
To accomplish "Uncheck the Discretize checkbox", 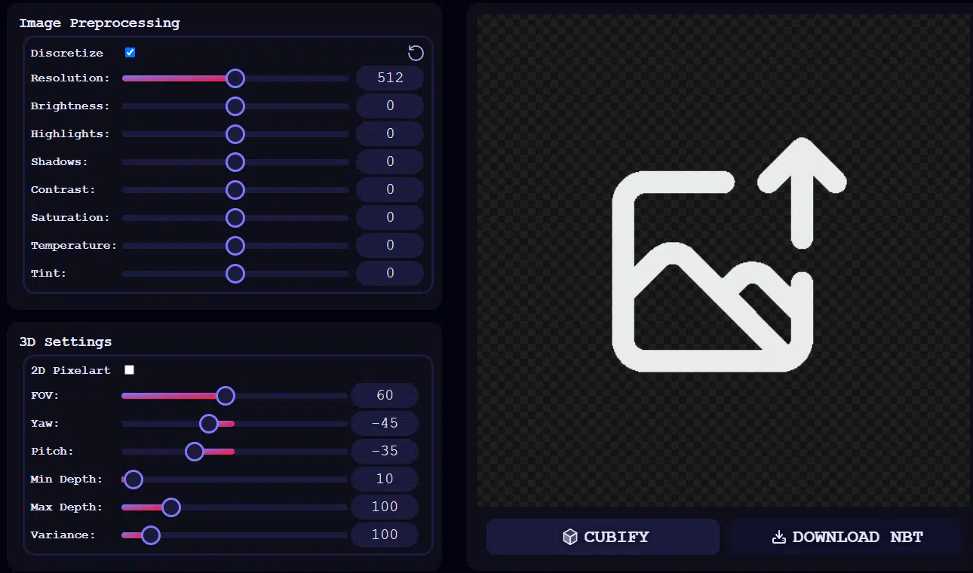I will pos(130,53).
